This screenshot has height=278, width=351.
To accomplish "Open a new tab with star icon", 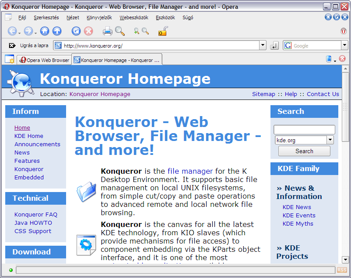I will (10, 59).
